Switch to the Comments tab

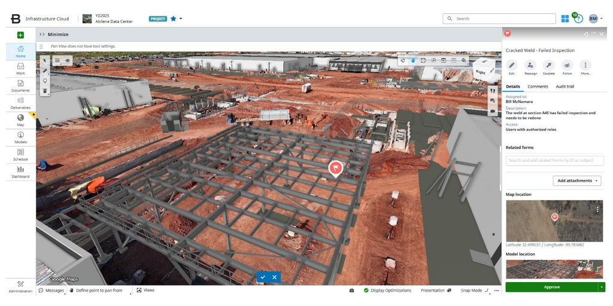[538, 87]
